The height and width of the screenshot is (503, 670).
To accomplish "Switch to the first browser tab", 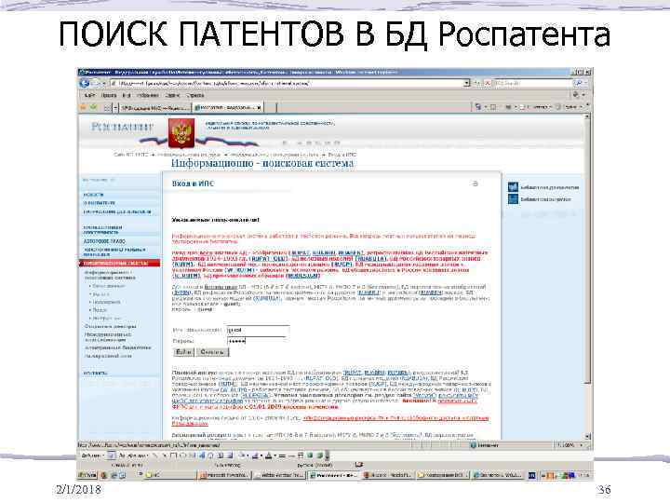I will [154, 108].
